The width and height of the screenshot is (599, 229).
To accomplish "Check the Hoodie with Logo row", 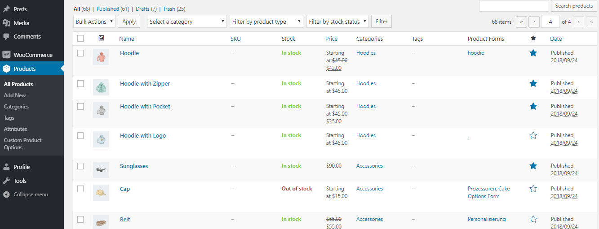I will pos(80,135).
